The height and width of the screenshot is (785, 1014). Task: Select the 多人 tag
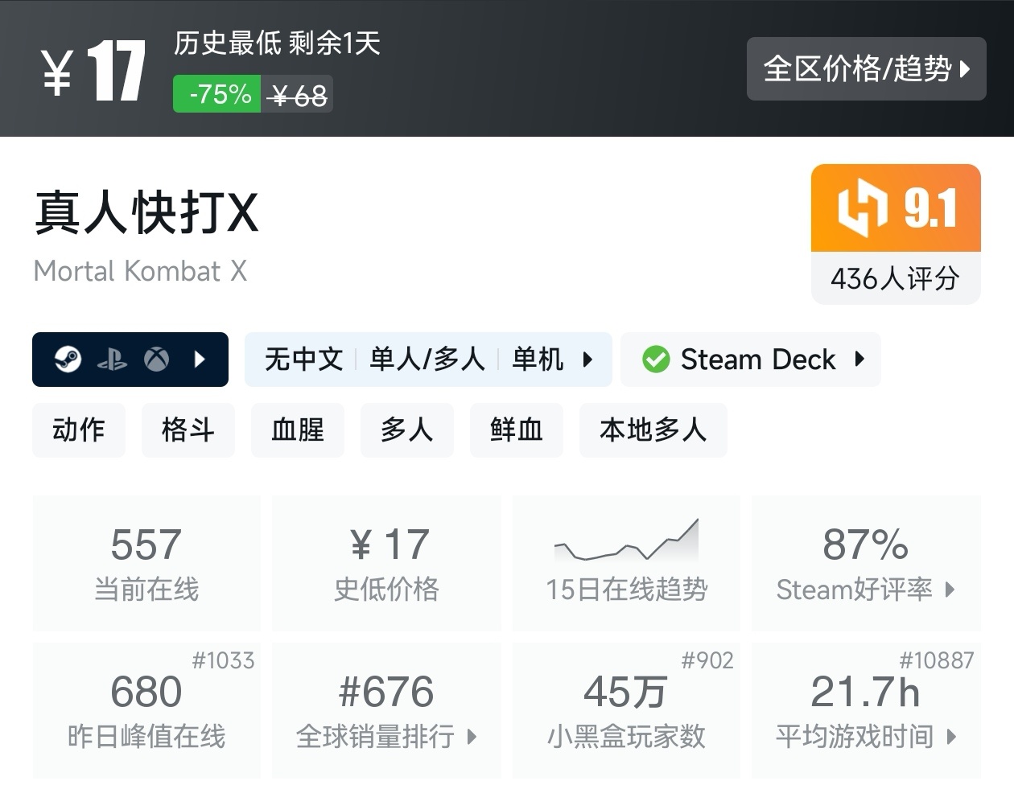click(x=407, y=430)
